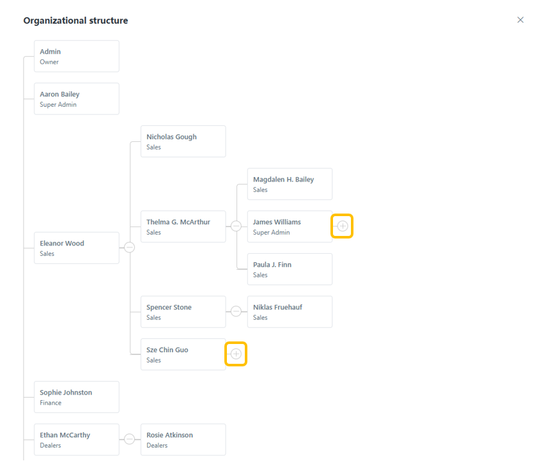
Task: Open the Ethan McCarthy Dealers card
Action: pos(76,439)
